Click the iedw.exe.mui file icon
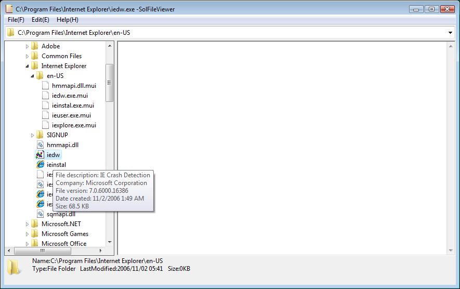The height and width of the screenshot is (289, 460). 45,95
